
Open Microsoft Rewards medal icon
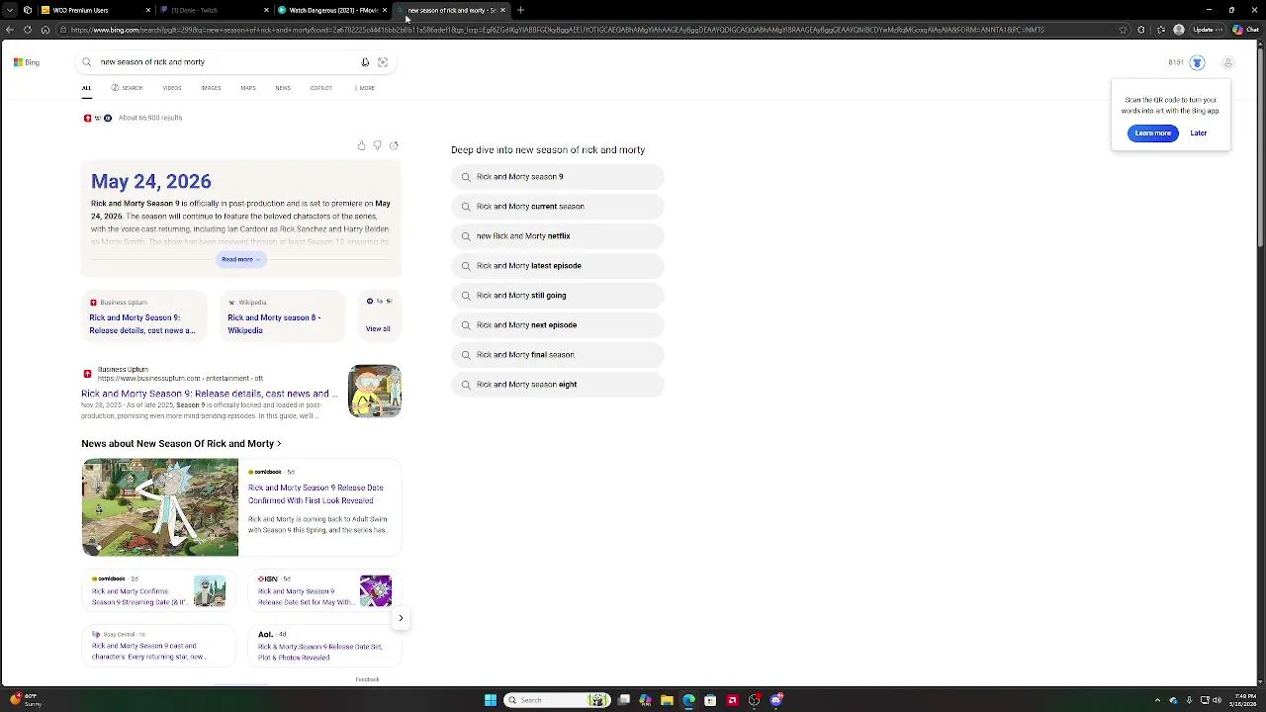pos(1197,62)
